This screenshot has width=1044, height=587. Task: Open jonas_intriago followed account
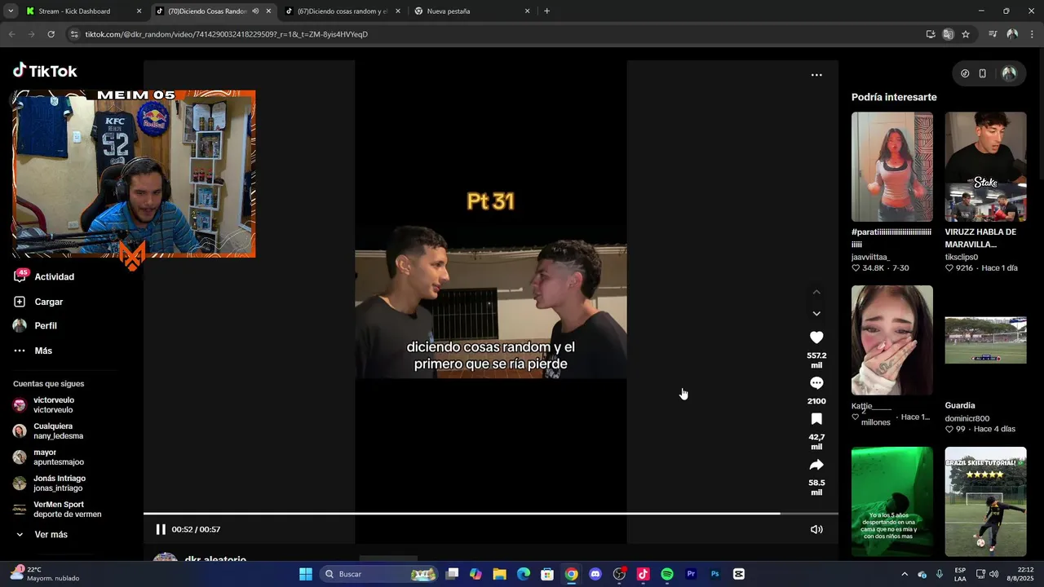[x=49, y=483]
